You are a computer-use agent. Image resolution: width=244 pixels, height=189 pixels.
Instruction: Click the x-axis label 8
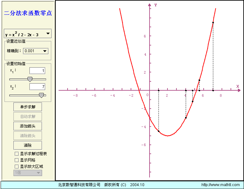tap(221, 95)
